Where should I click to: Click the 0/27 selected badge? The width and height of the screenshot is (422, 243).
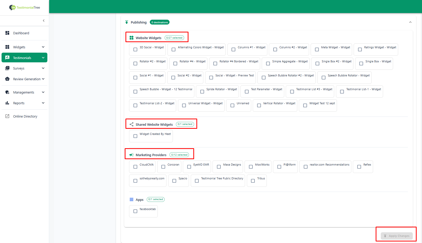(x=174, y=38)
